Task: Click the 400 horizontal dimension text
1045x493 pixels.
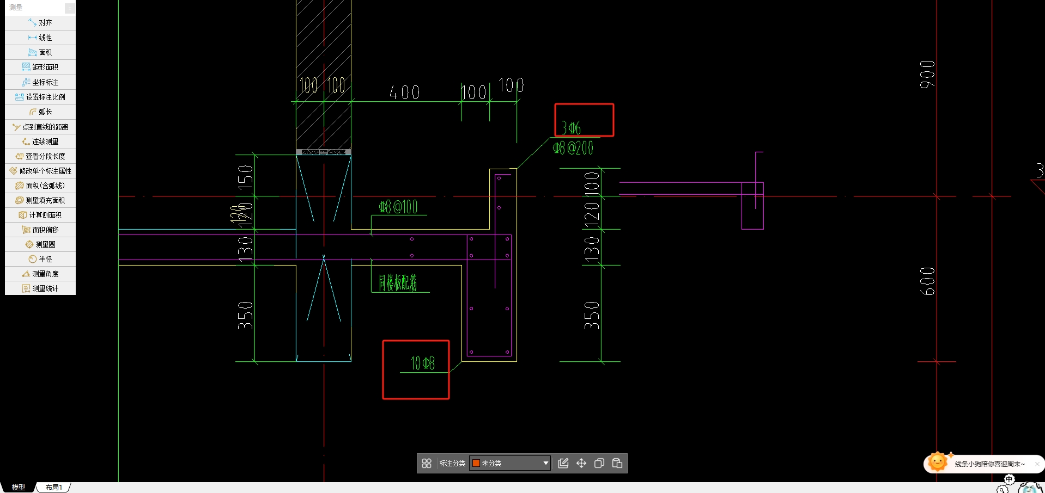Action: click(404, 93)
